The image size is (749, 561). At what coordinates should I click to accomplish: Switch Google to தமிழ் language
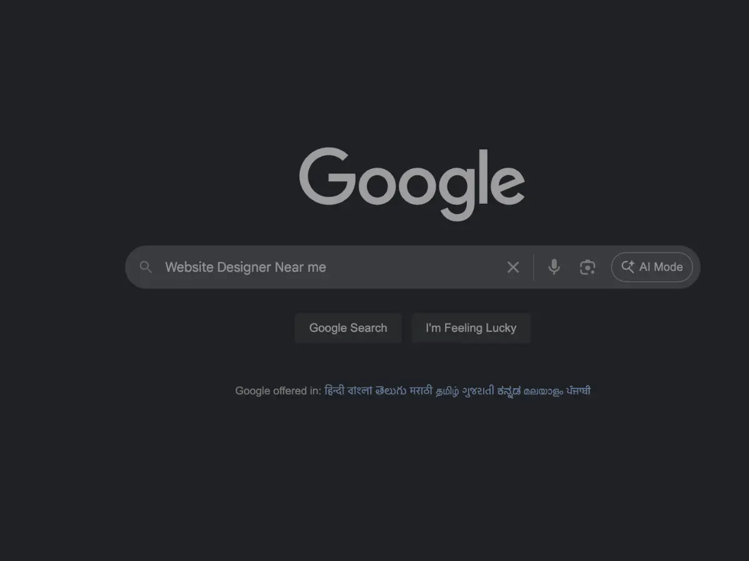point(448,391)
